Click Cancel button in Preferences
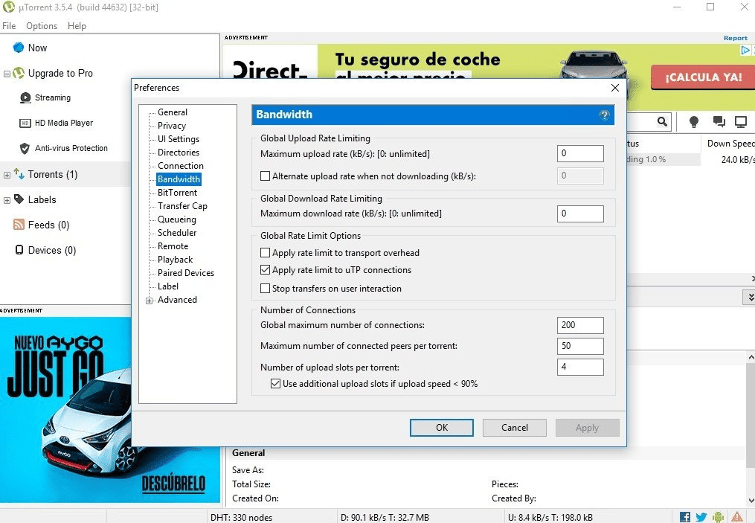The height and width of the screenshot is (523, 755). pyautogui.click(x=514, y=428)
